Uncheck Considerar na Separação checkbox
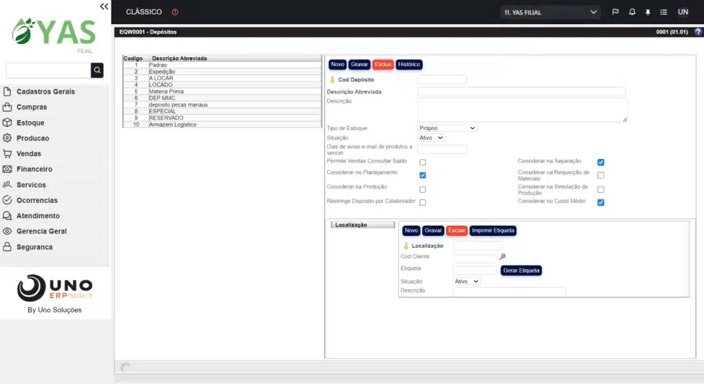The image size is (704, 384). coord(601,162)
